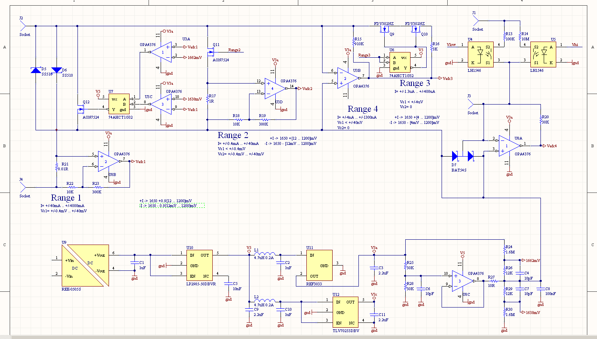Click the Range 1 title text
Screen dimensions: 597x339
point(66,198)
